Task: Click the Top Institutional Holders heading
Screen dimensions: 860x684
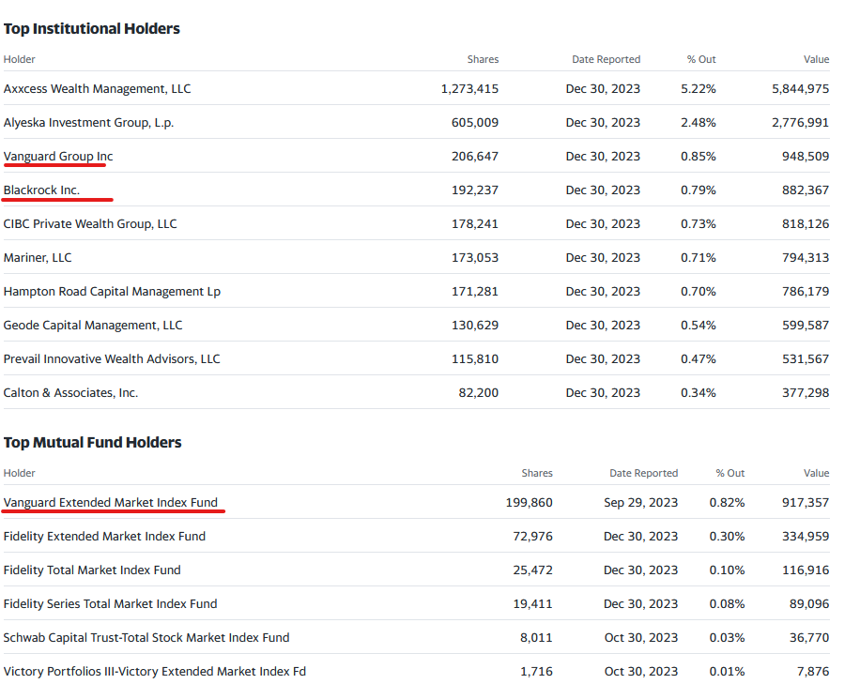Action: click(x=92, y=28)
